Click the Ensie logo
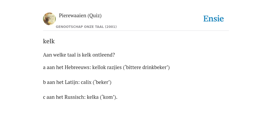272x136 pixels. (x=214, y=19)
